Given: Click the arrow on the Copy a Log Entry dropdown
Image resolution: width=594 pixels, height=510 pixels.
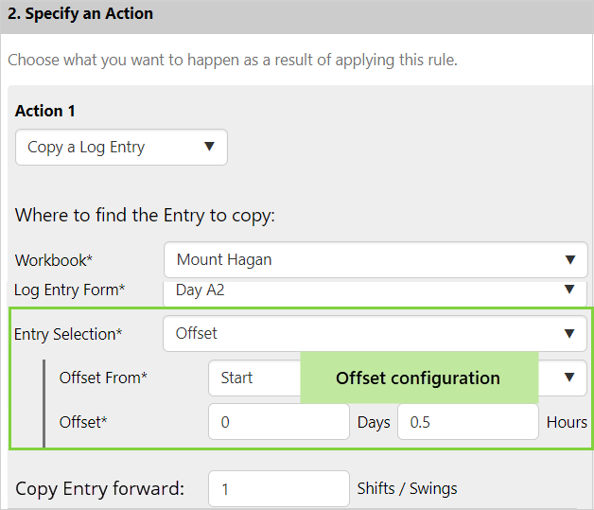Looking at the screenshot, I should coord(209,147).
